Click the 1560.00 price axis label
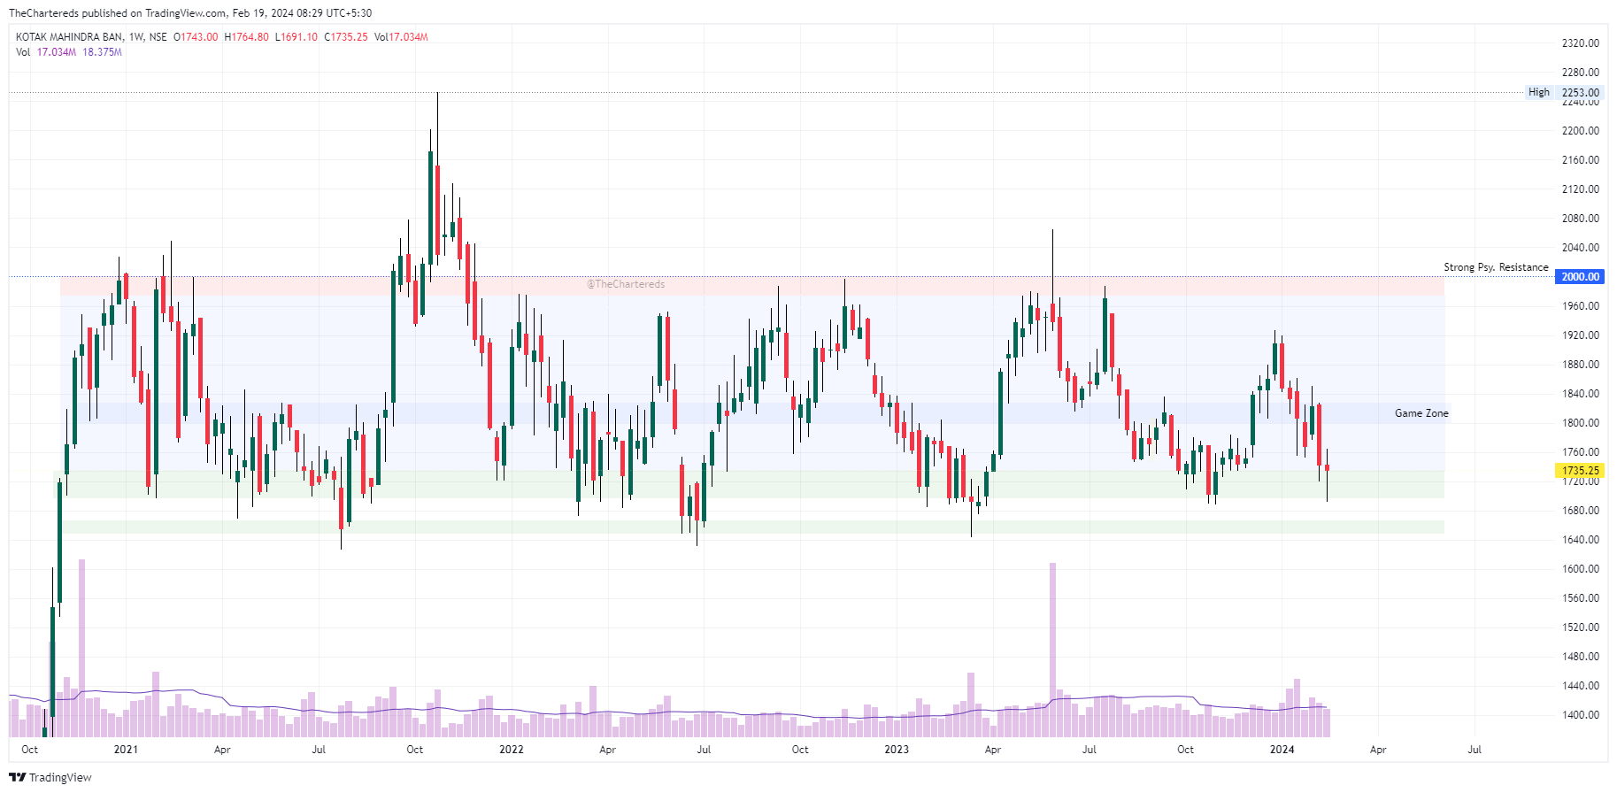The height and width of the screenshot is (793, 1617). point(1580,598)
